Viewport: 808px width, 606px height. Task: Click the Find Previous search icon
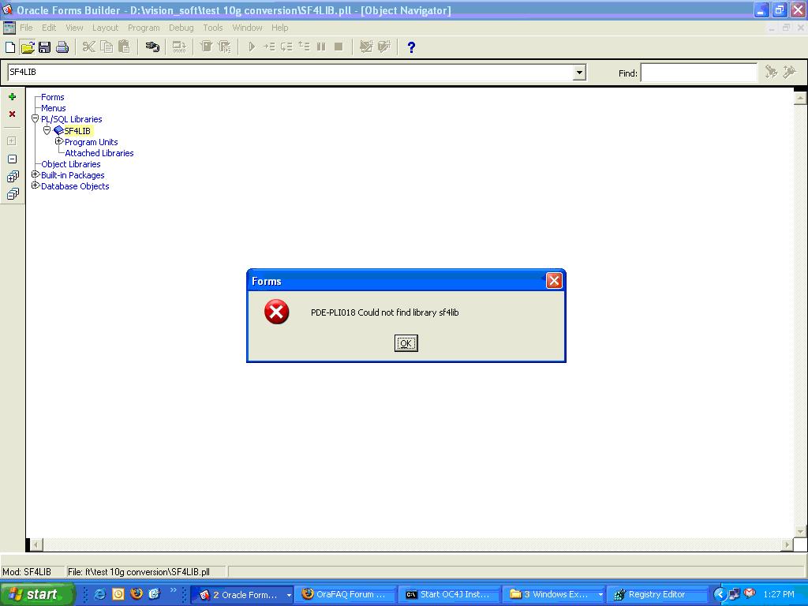click(789, 72)
